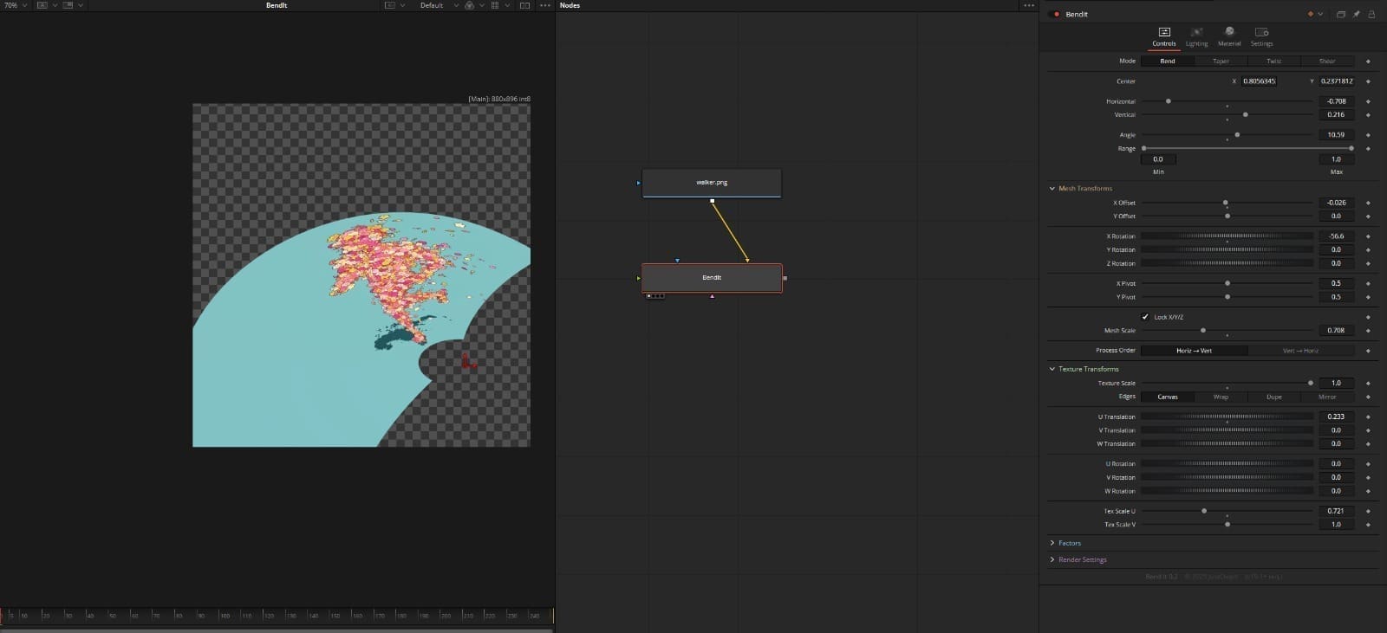Viewport: 1387px width, 633px height.
Task: Select Bend mode
Action: [1168, 61]
